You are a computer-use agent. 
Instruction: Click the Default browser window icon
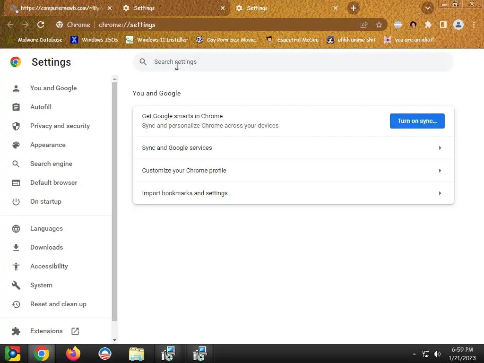click(16, 183)
